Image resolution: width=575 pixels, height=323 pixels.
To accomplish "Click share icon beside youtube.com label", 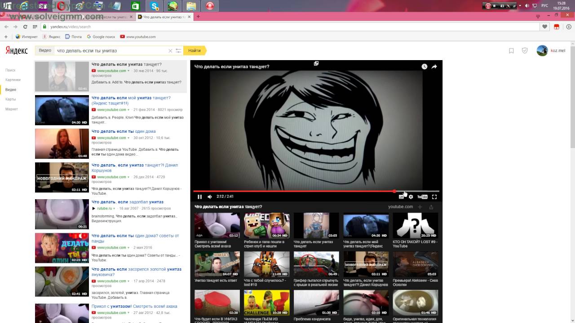I will (x=431, y=207).
